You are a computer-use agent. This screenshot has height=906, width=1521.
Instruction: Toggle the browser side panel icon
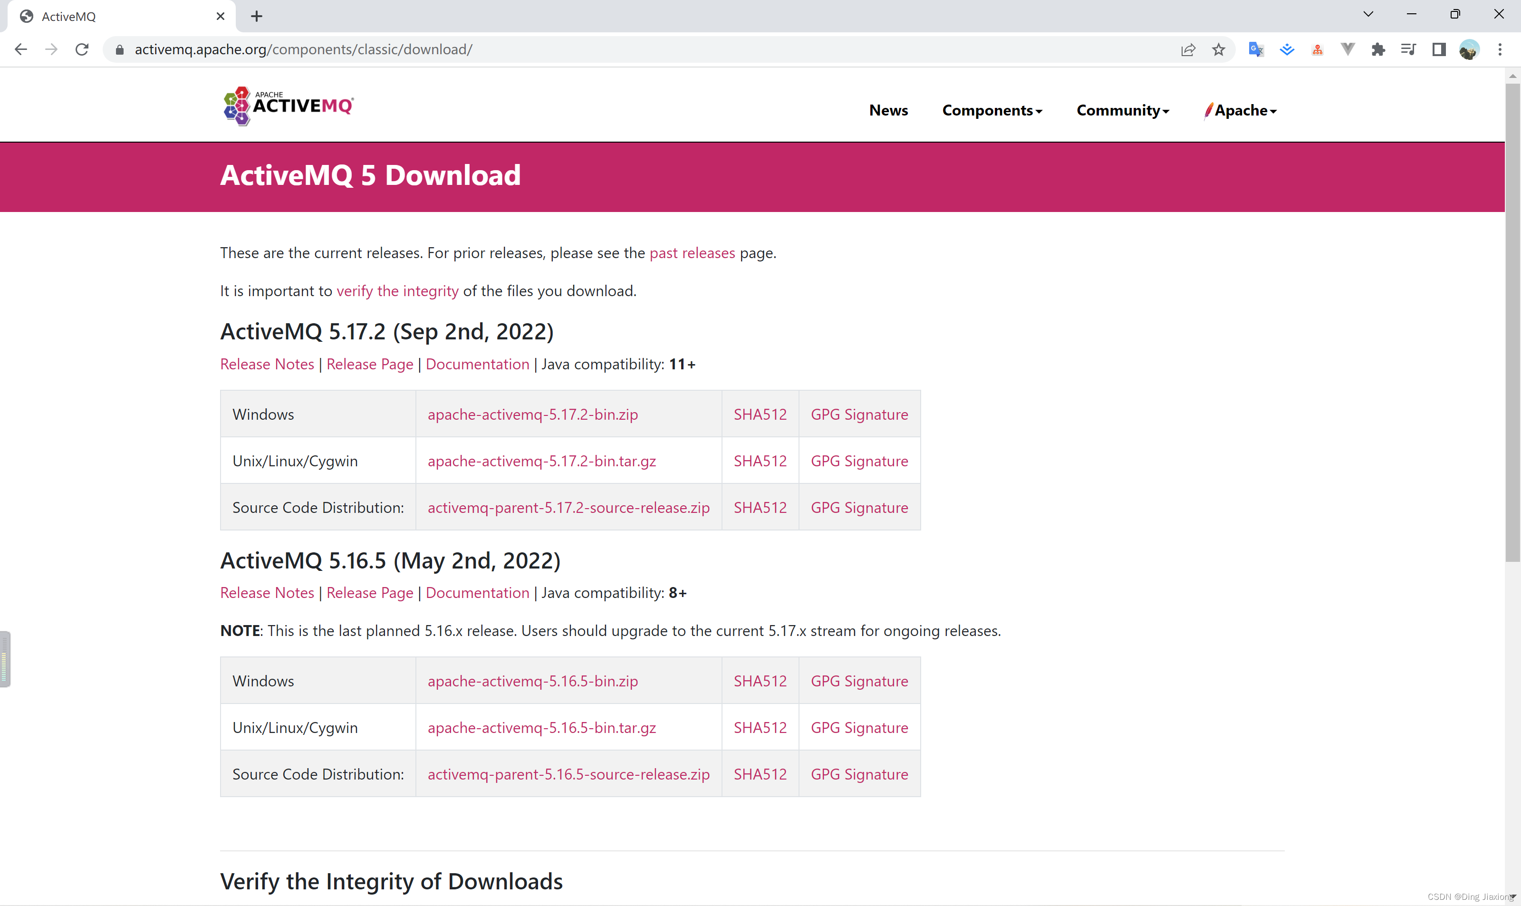point(1439,49)
